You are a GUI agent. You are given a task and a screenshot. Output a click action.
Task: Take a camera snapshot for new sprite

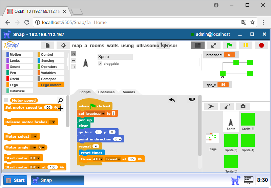243,106
